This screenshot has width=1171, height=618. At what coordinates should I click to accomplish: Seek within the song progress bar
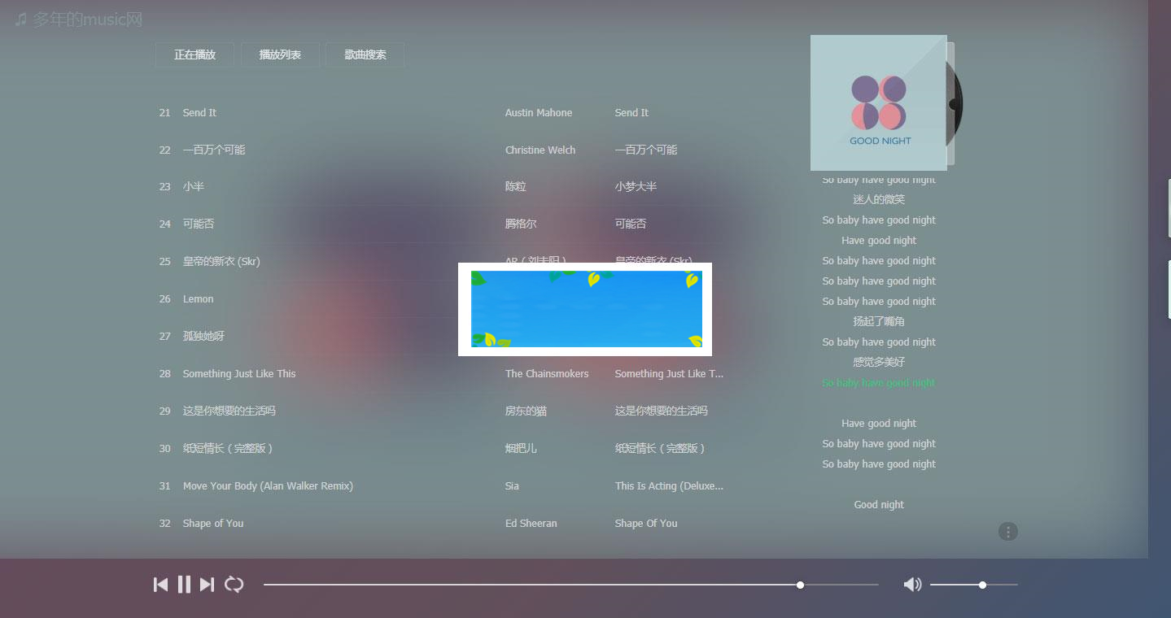coord(570,585)
